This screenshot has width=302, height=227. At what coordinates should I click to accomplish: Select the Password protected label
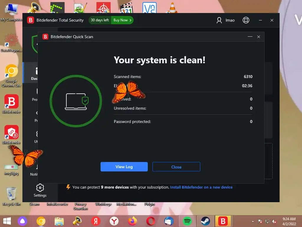click(x=132, y=121)
